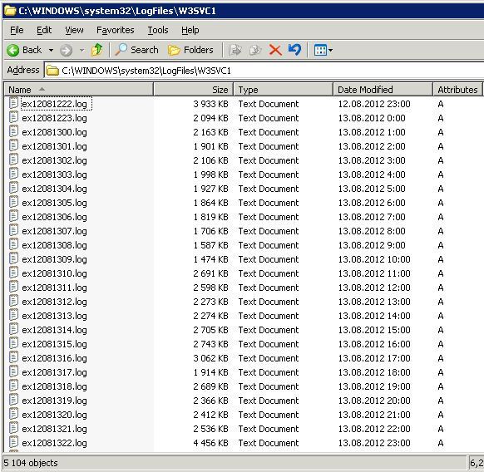Select the file ex12081317.log
This screenshot has width=484, height=472.
click(54, 372)
